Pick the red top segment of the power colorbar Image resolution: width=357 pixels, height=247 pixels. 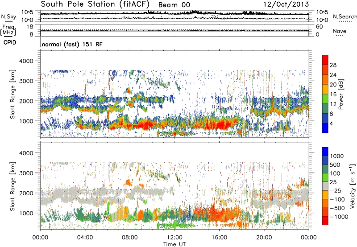325,60
